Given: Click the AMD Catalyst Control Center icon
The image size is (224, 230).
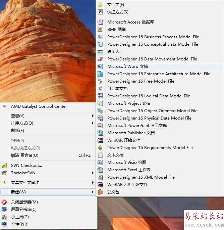Looking at the screenshot, I should tap(4, 106).
